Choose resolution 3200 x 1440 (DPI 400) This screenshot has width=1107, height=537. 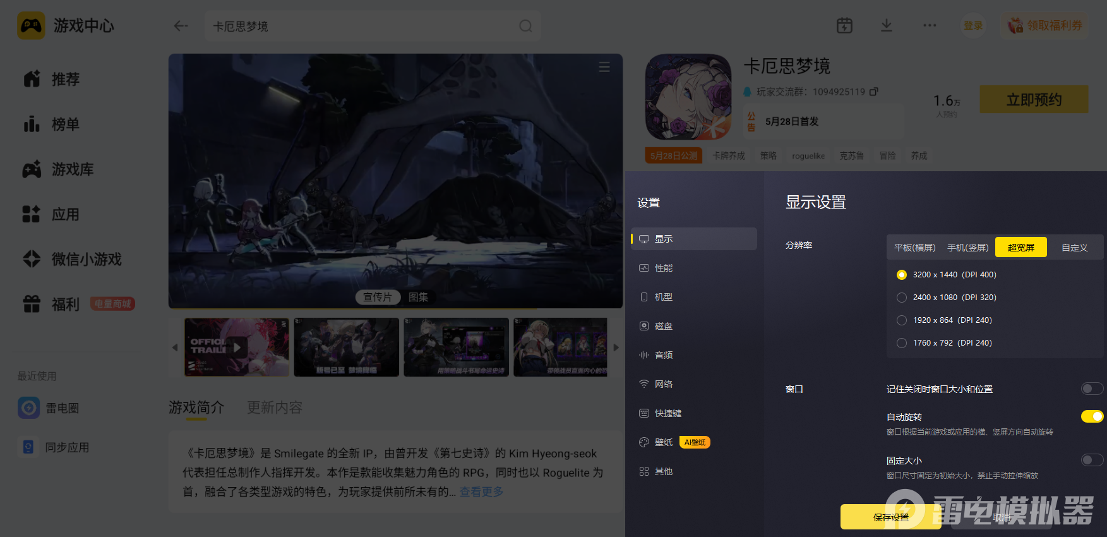pos(902,275)
